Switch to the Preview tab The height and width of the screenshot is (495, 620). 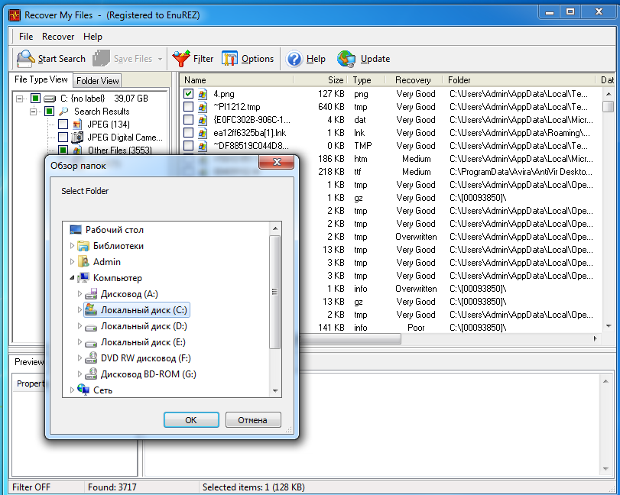point(28,362)
